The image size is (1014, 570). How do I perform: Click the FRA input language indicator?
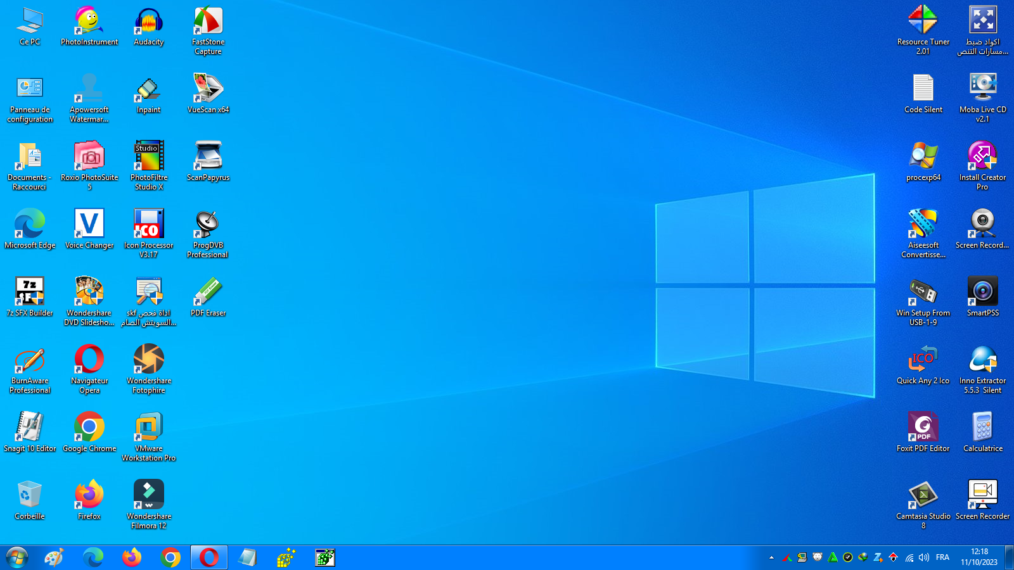[x=942, y=558]
